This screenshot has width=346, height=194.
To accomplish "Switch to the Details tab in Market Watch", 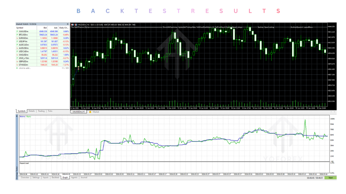I will (x=31, y=111).
